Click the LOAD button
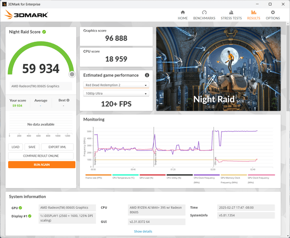 (x=15, y=147)
